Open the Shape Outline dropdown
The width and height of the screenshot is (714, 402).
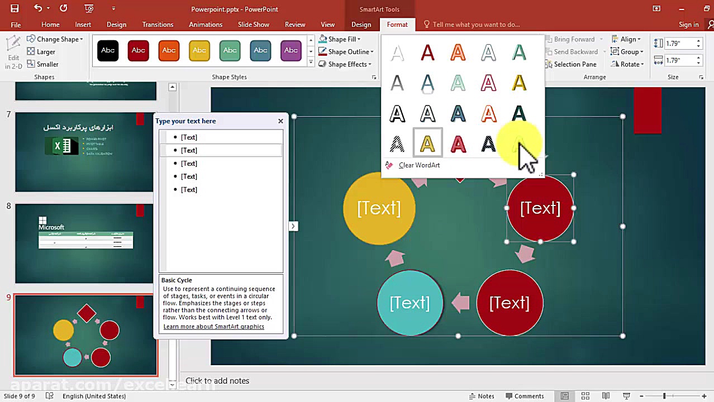coord(346,52)
